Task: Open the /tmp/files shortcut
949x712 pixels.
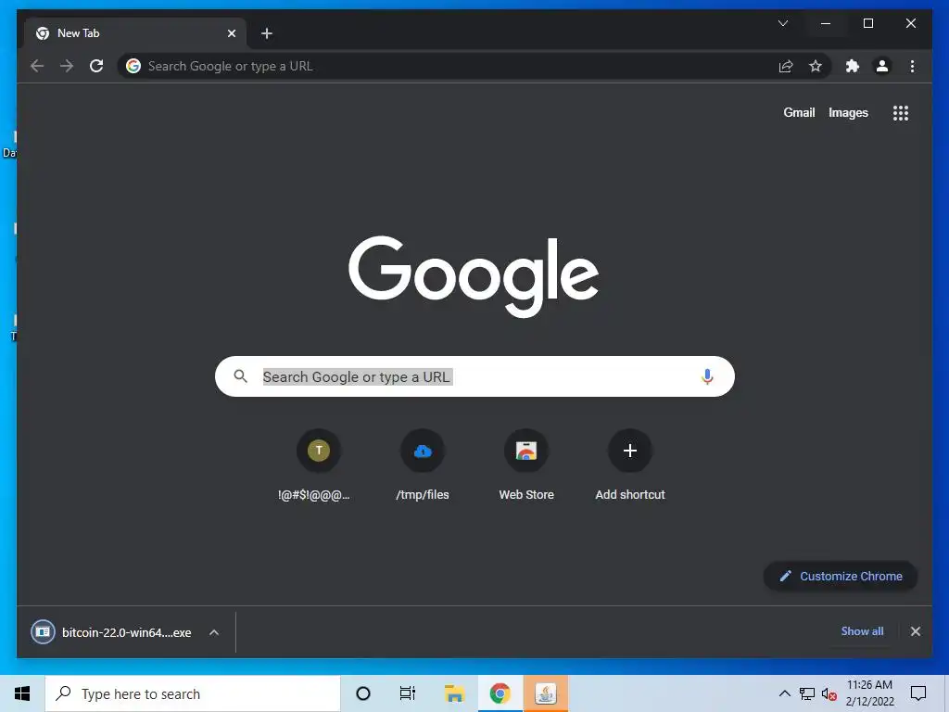Action: (423, 465)
